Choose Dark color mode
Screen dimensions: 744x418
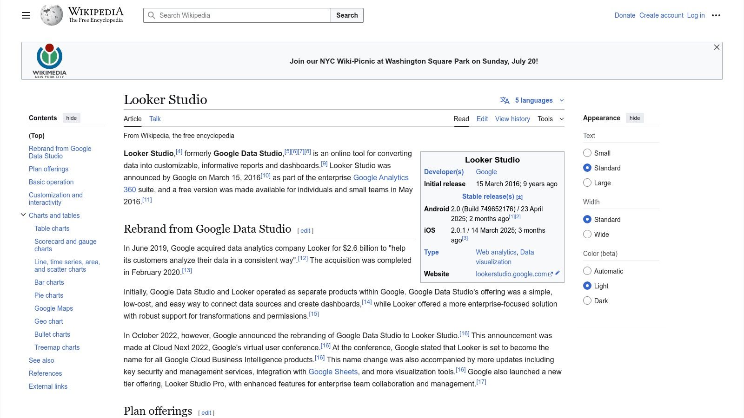[x=587, y=300]
